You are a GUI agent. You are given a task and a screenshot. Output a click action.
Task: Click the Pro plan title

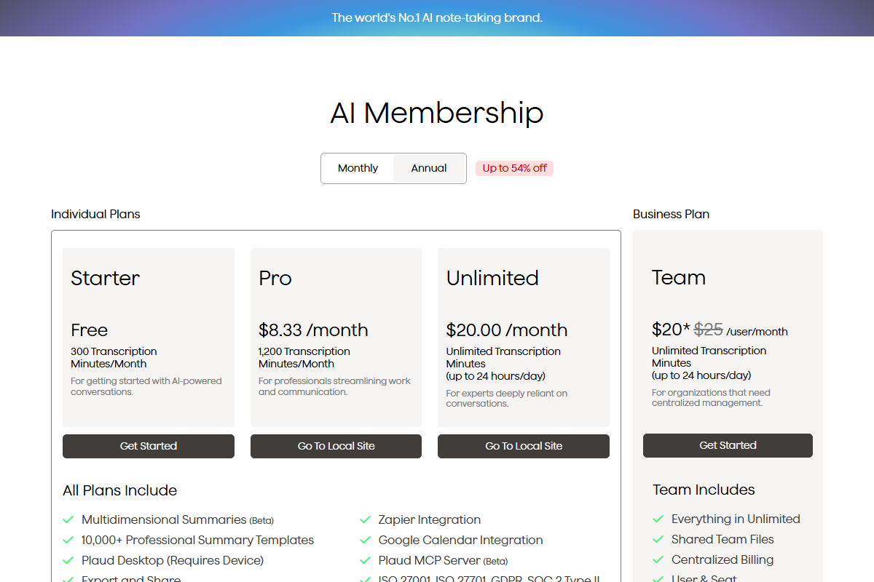275,278
